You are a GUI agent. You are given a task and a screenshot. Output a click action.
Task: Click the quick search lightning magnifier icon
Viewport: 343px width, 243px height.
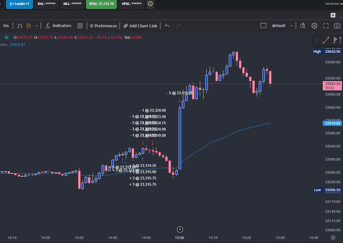[x=303, y=26]
